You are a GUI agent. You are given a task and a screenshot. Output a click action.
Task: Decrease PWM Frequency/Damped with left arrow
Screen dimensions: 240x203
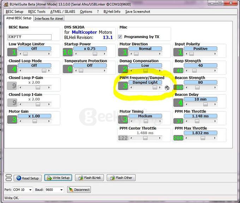[x=131, y=87]
